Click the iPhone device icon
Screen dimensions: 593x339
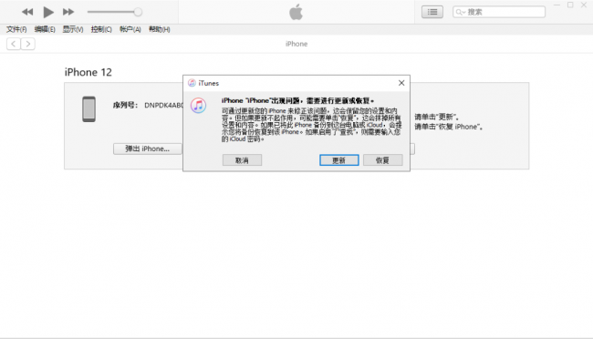coord(88,109)
